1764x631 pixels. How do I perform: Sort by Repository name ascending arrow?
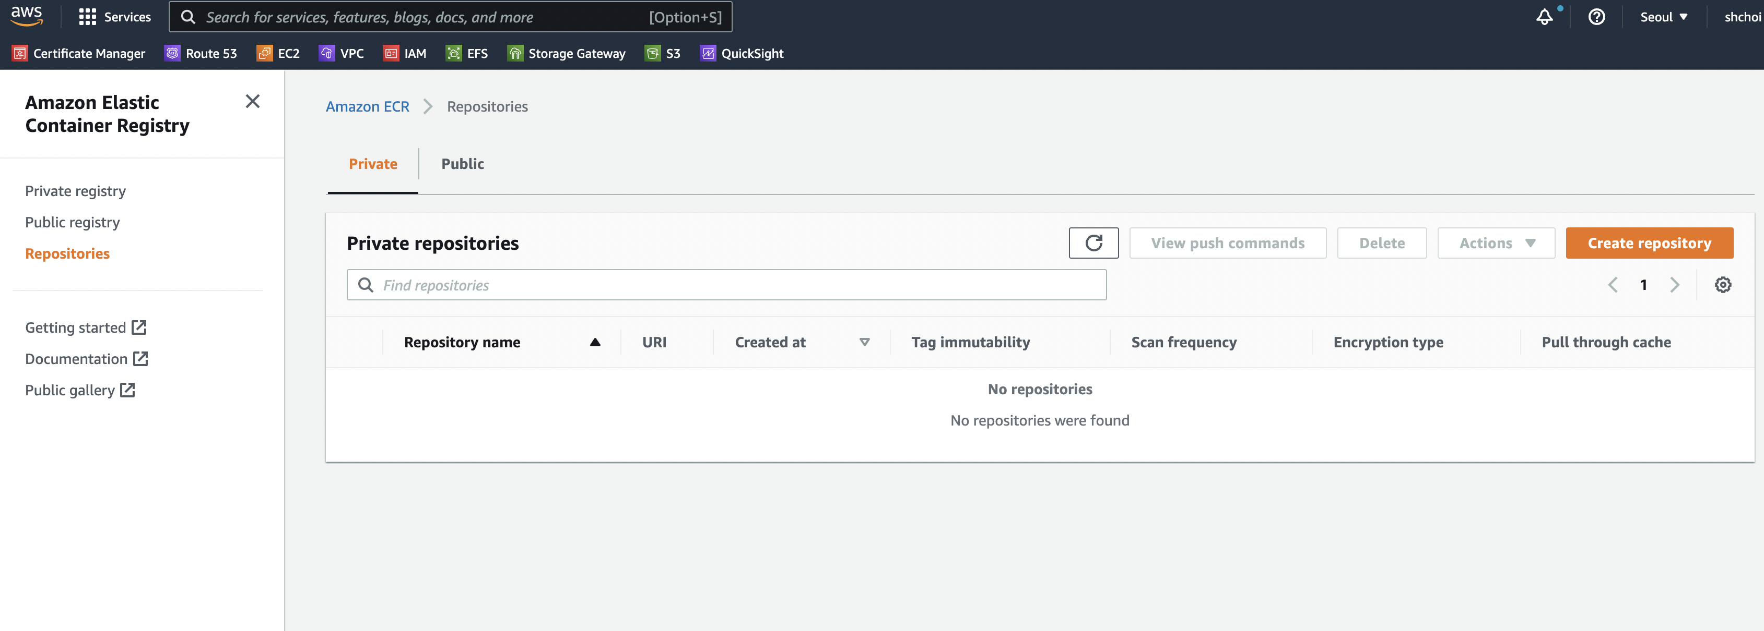point(594,342)
